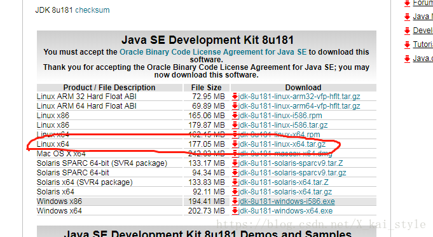Image resolution: width=433 pixels, height=237 pixels.
Task: Click download arrow icon for windows-x64.exe
Action: (235, 211)
